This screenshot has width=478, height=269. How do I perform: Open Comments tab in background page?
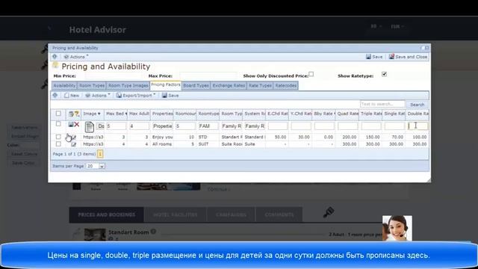pyautogui.click(x=279, y=214)
